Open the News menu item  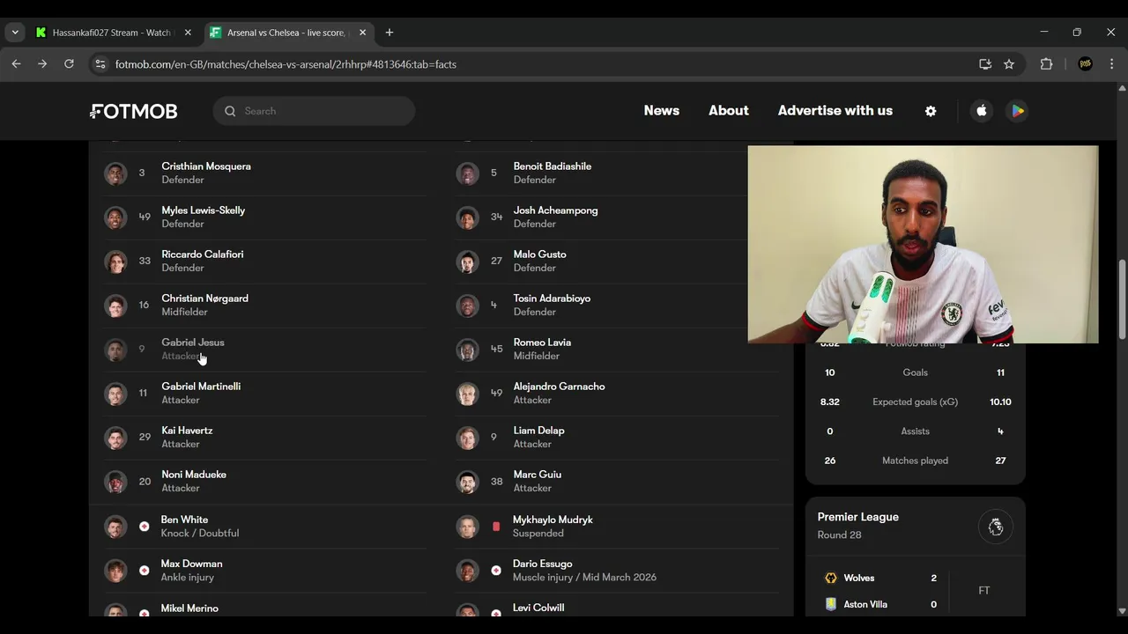[x=661, y=111]
